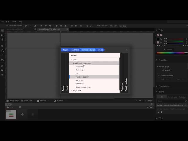Viewport: 188px width, 141px height.
Task: Open the File menu
Action: [2, 22]
